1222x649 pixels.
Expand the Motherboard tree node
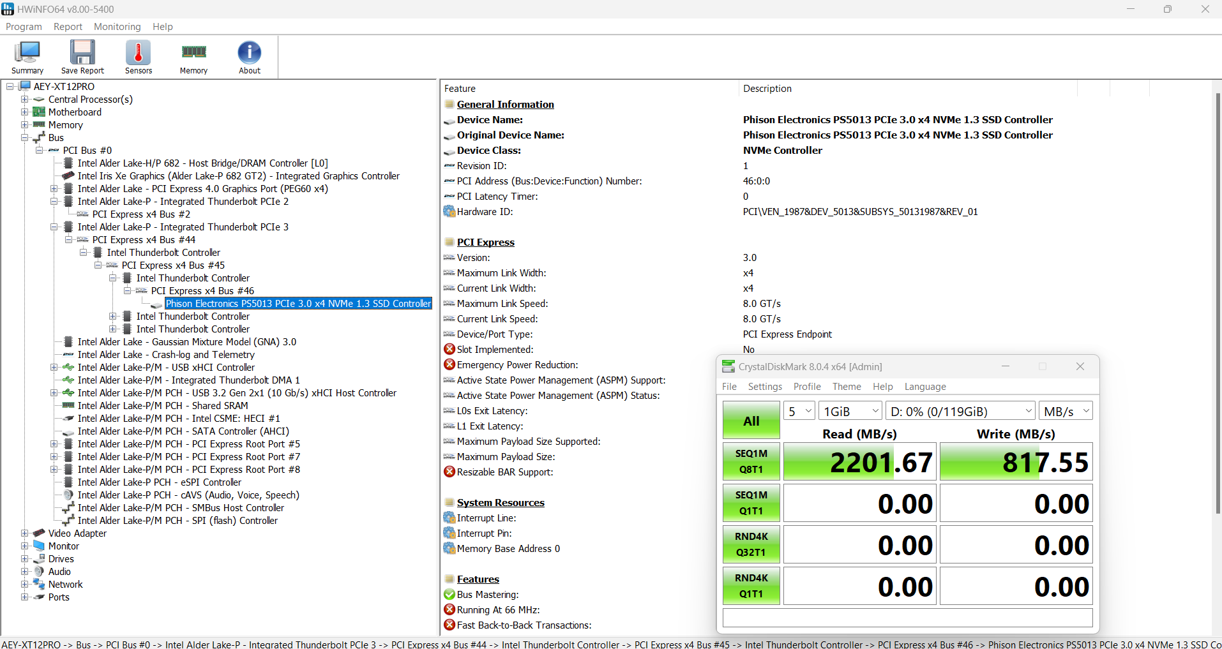pos(24,112)
